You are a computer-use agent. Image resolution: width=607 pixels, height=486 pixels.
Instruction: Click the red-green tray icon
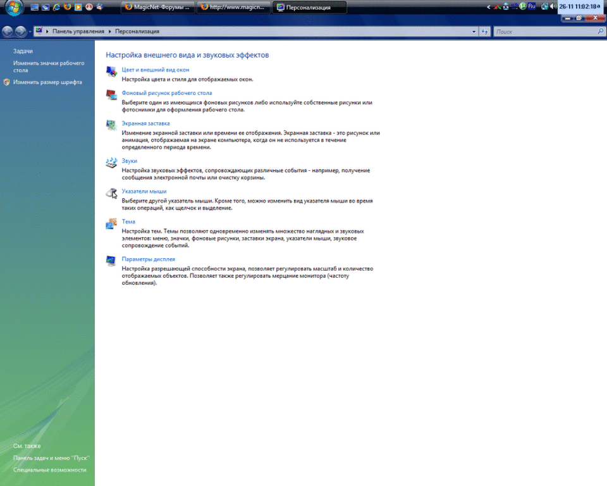click(498, 6)
